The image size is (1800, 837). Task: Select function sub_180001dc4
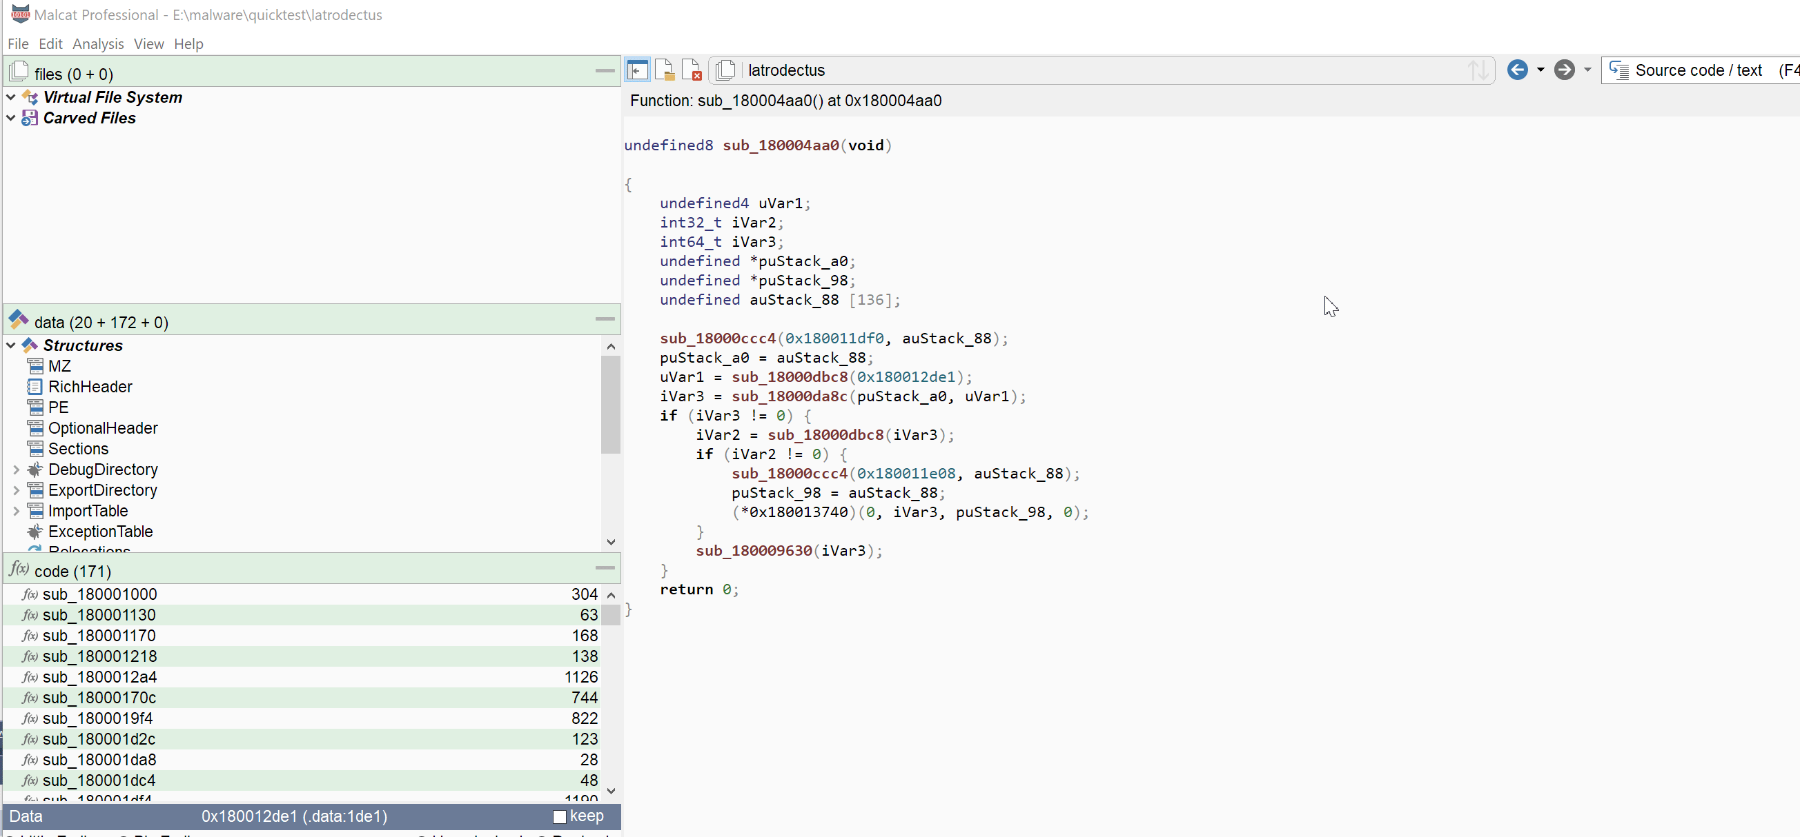coord(302,780)
